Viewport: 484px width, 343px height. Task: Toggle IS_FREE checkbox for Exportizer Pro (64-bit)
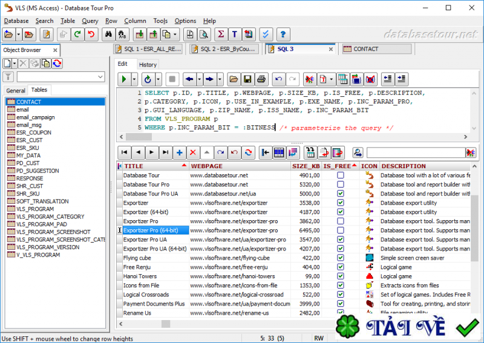click(340, 230)
